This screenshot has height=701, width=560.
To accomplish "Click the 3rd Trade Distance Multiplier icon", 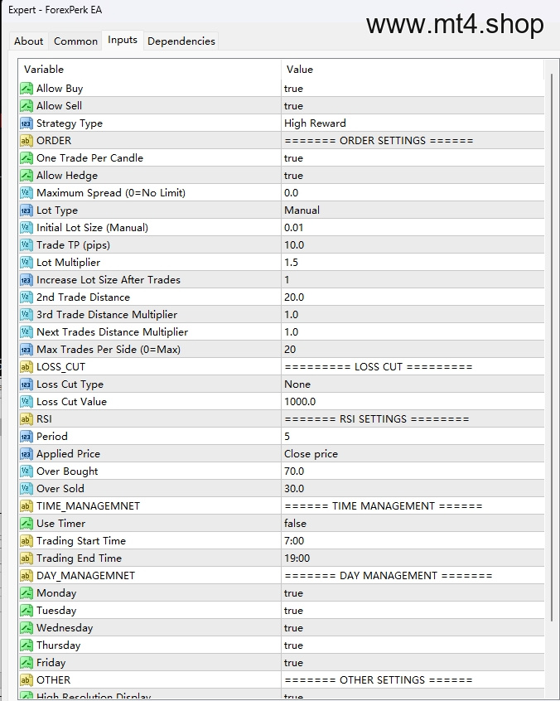I will pyautogui.click(x=27, y=315).
